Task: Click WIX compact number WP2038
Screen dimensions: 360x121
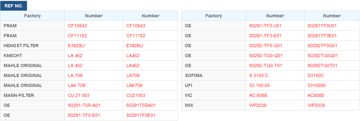Action: (316, 105)
